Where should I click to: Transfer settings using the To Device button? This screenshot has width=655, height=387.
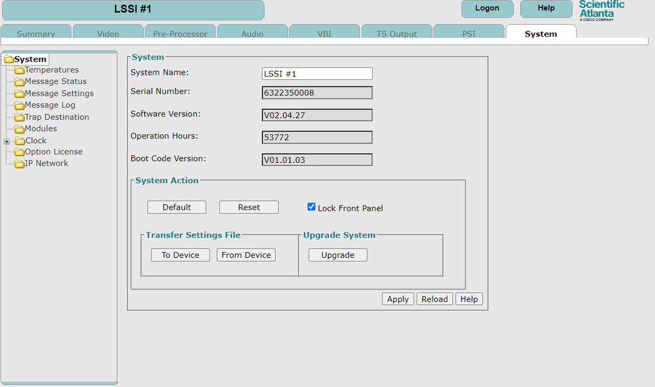point(180,255)
